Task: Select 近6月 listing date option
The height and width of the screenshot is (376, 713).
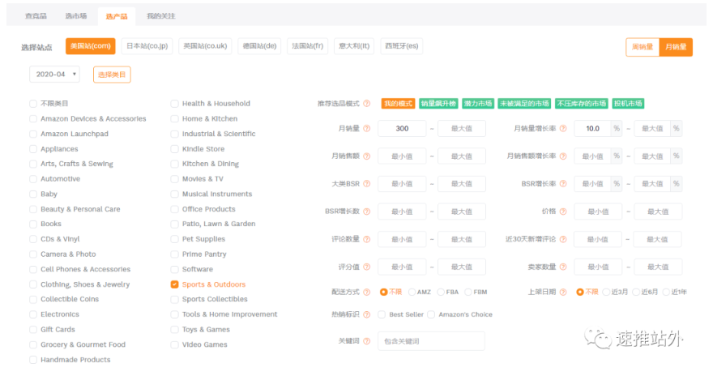Action: (636, 292)
